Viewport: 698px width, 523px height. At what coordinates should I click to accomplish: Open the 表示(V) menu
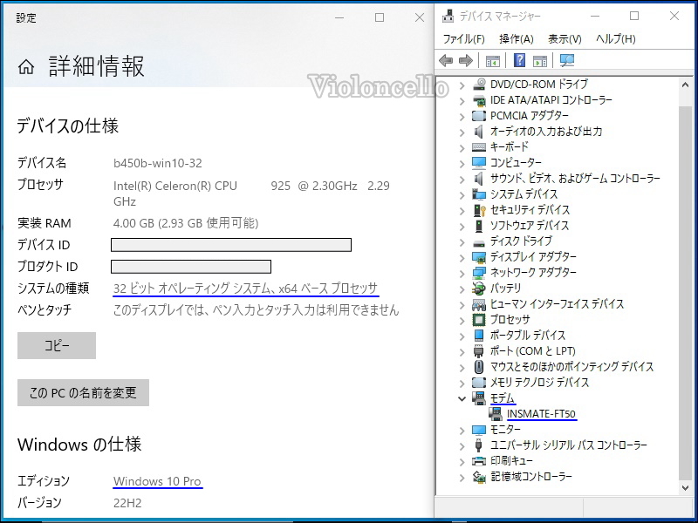tap(565, 38)
